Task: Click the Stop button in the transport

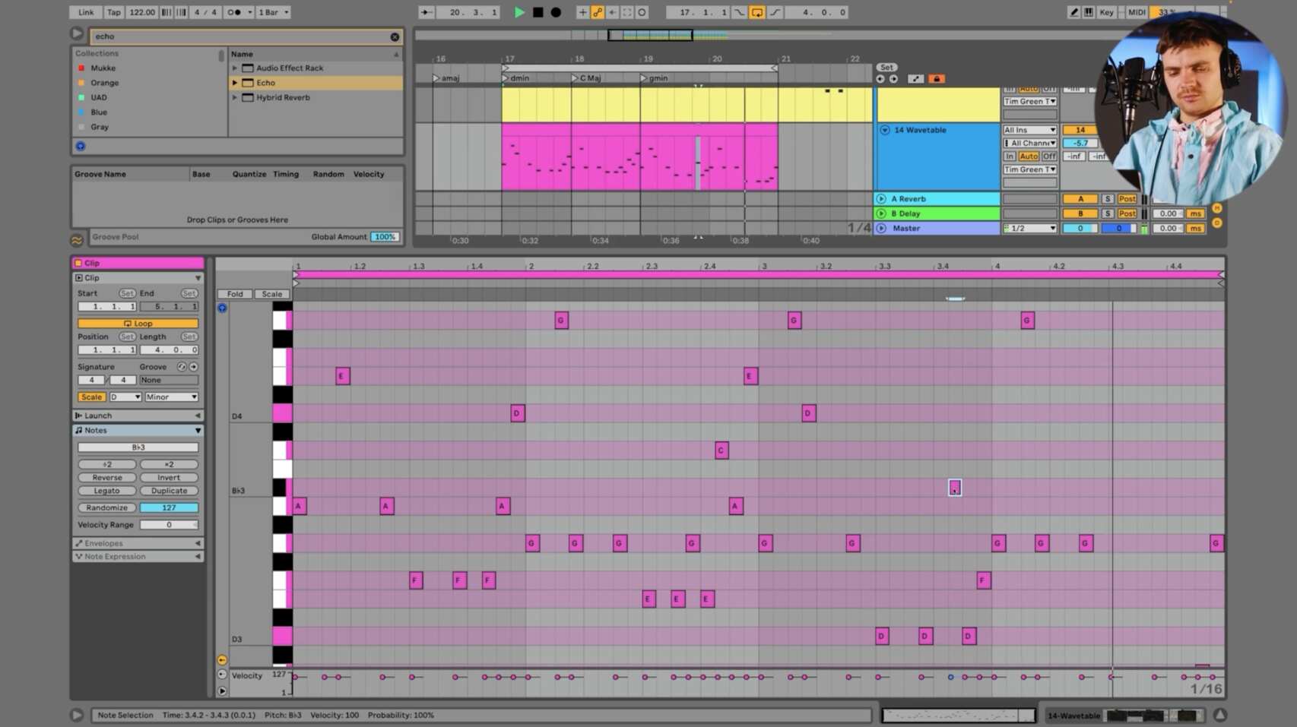Action: coord(538,12)
